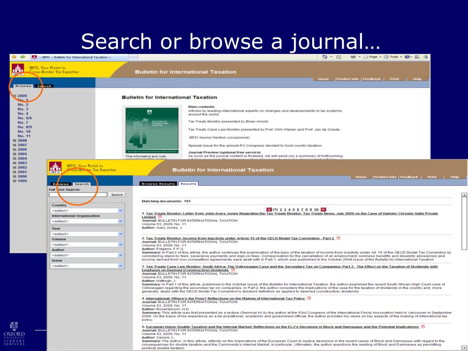Click the red next page arrow
This screenshot has width=468, height=351.
pos(323,209)
